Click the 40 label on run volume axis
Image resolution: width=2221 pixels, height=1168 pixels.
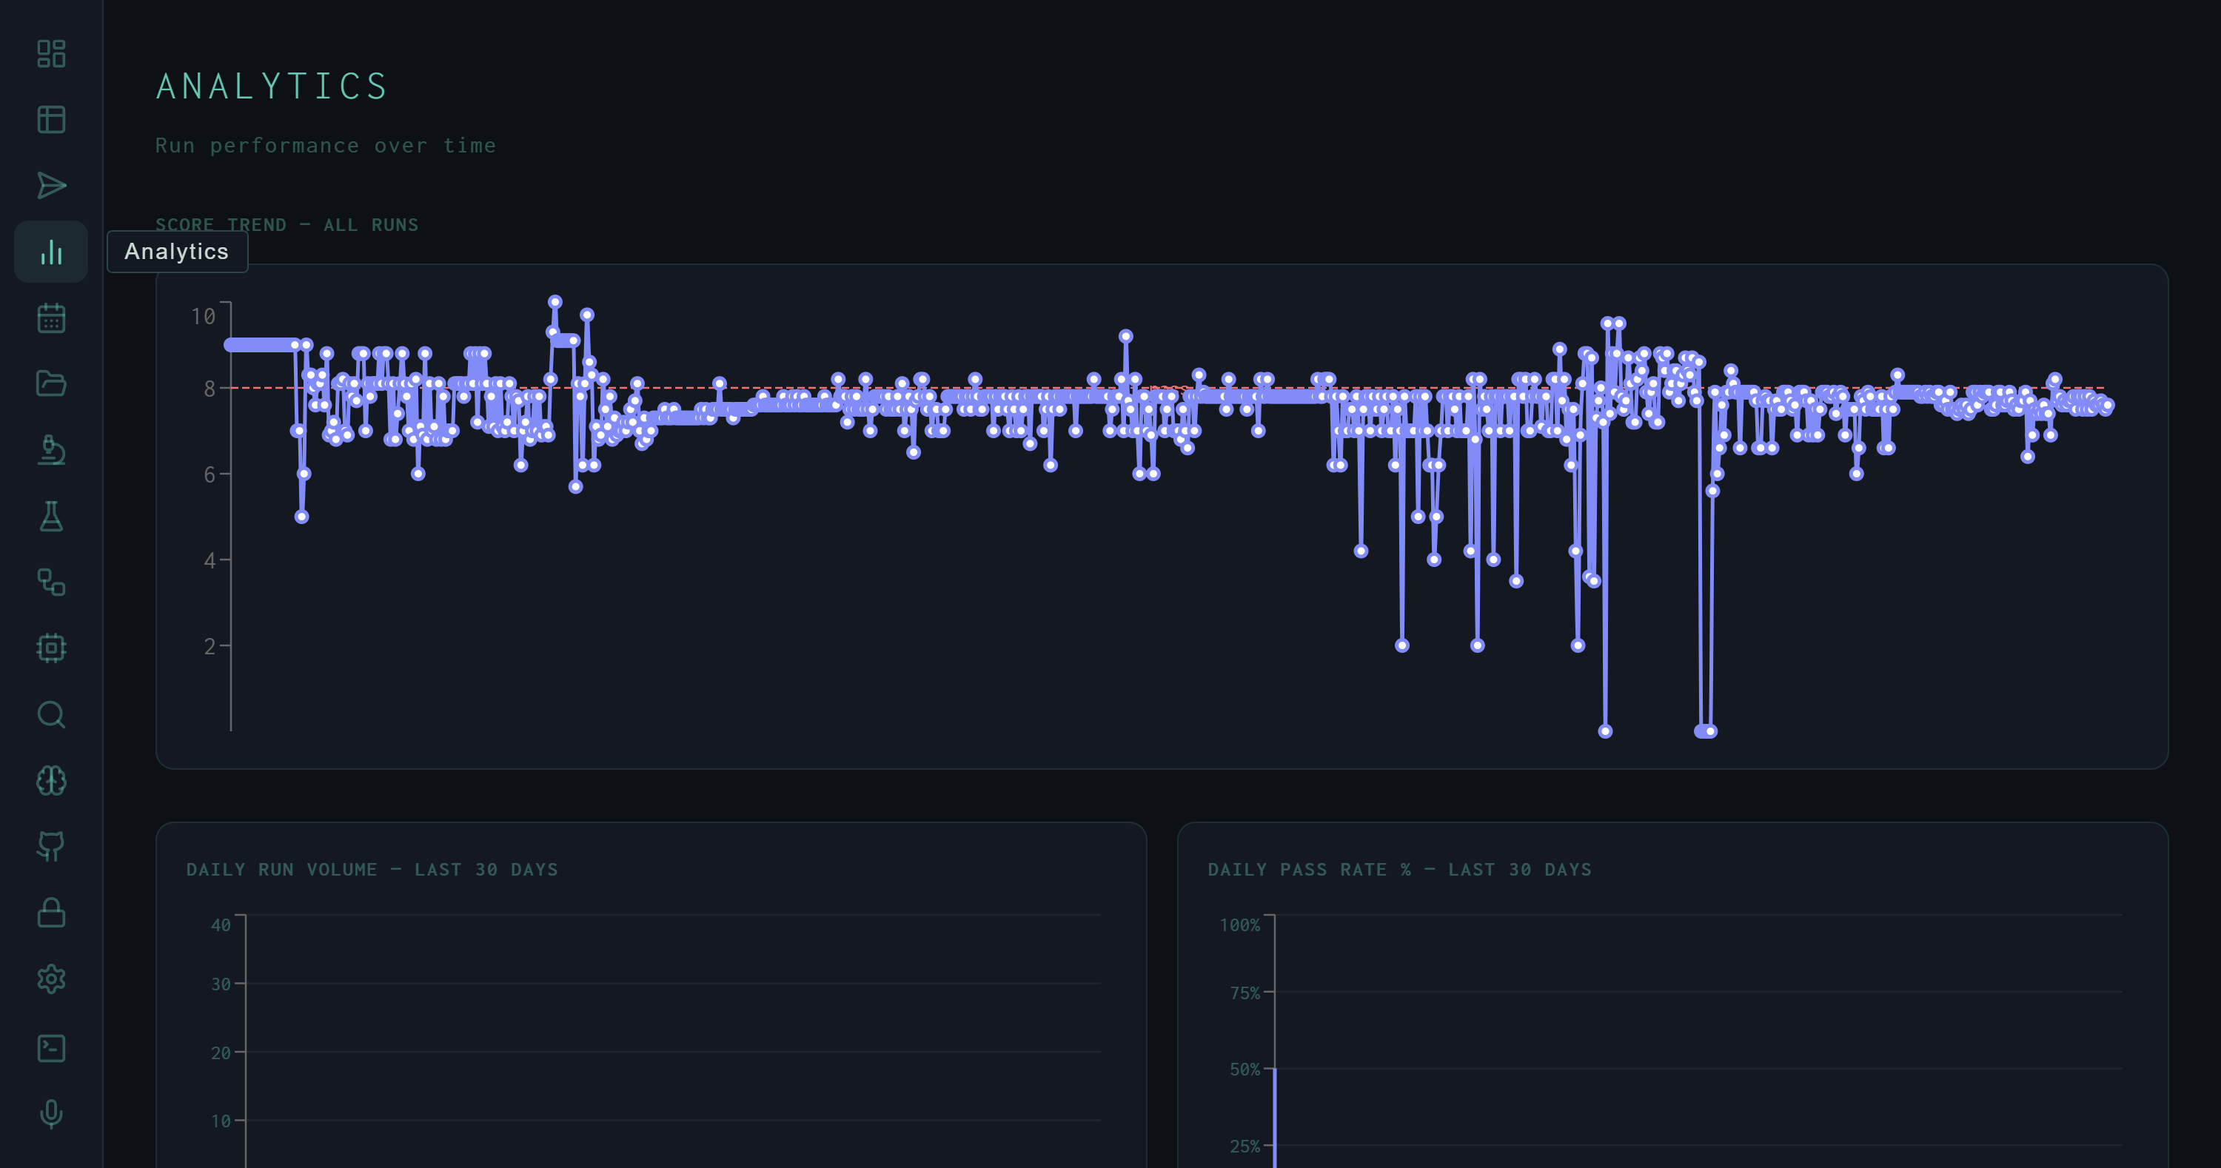point(221,925)
